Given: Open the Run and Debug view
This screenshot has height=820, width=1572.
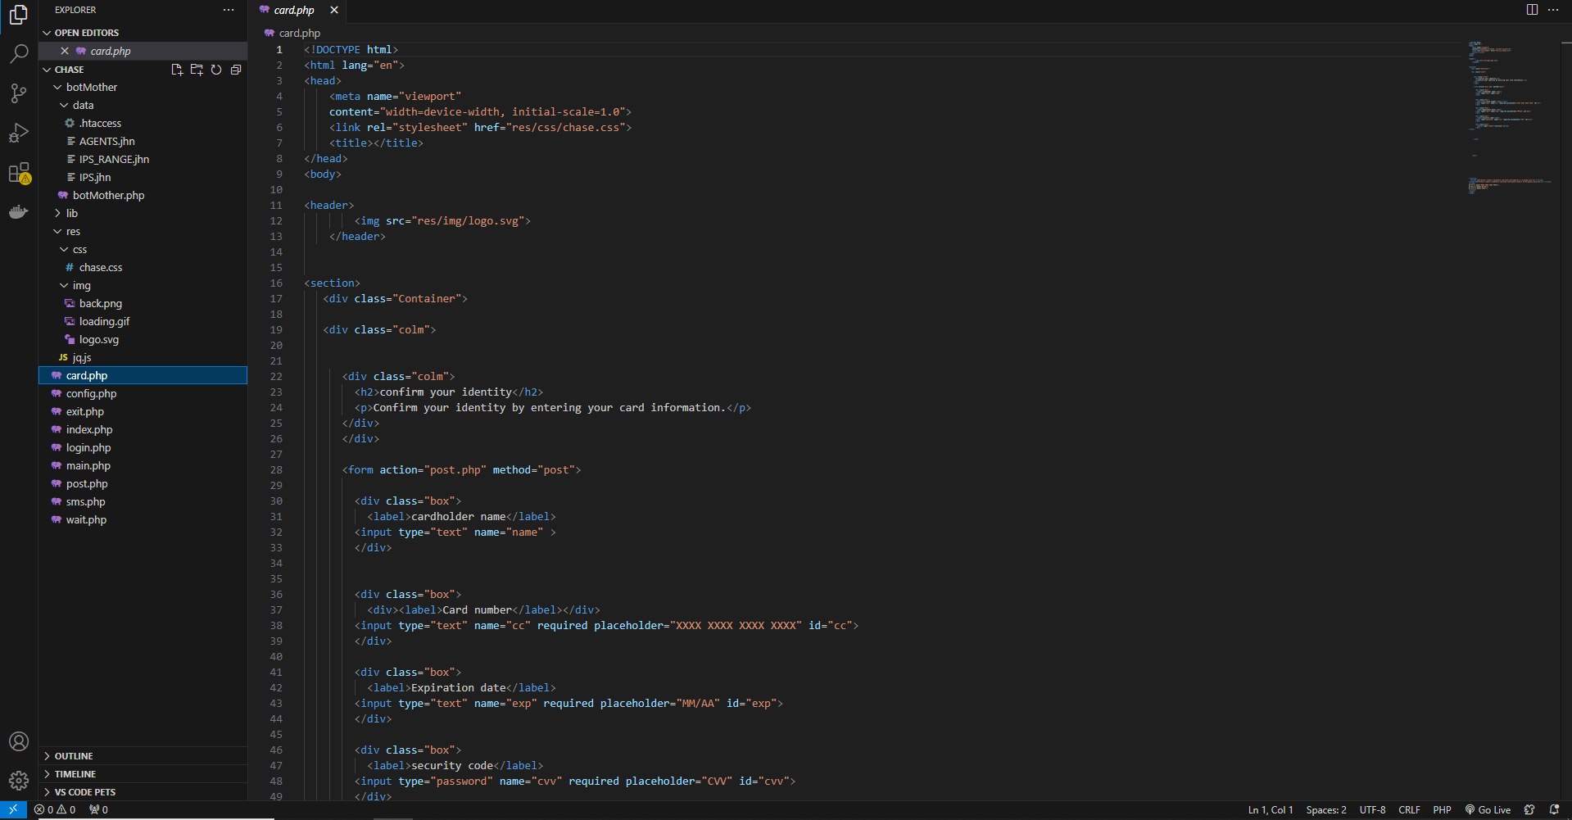Looking at the screenshot, I should tap(19, 133).
